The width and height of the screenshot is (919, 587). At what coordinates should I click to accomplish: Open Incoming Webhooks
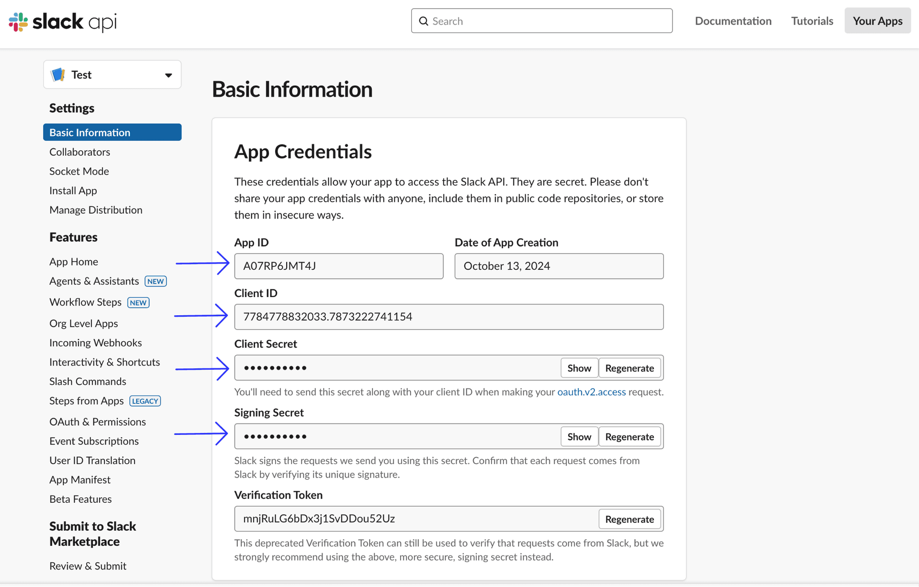click(96, 343)
